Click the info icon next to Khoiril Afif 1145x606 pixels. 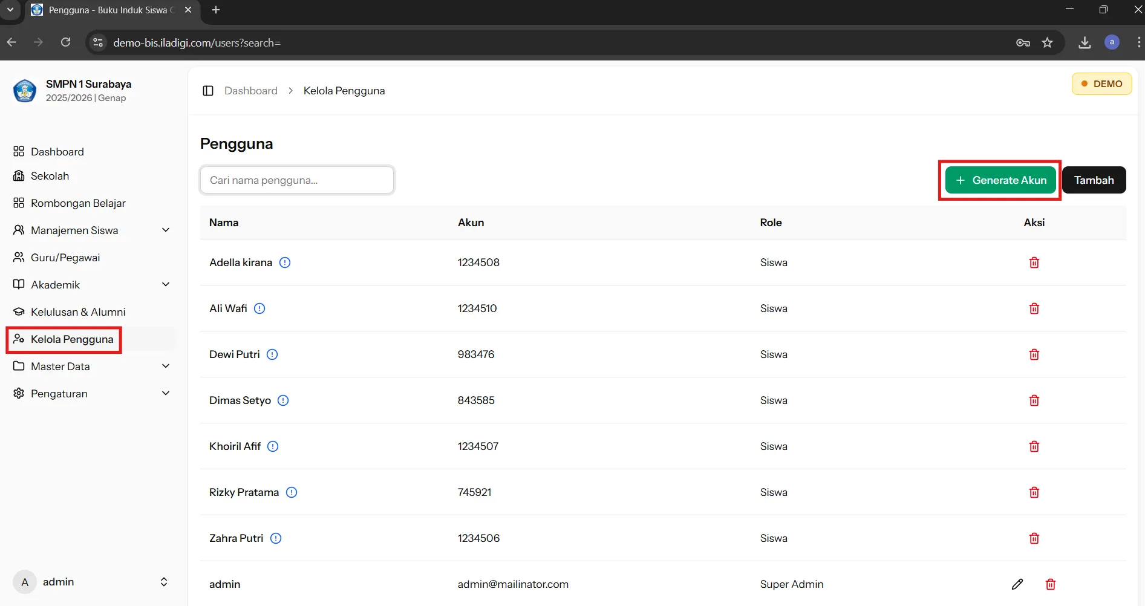273,446
